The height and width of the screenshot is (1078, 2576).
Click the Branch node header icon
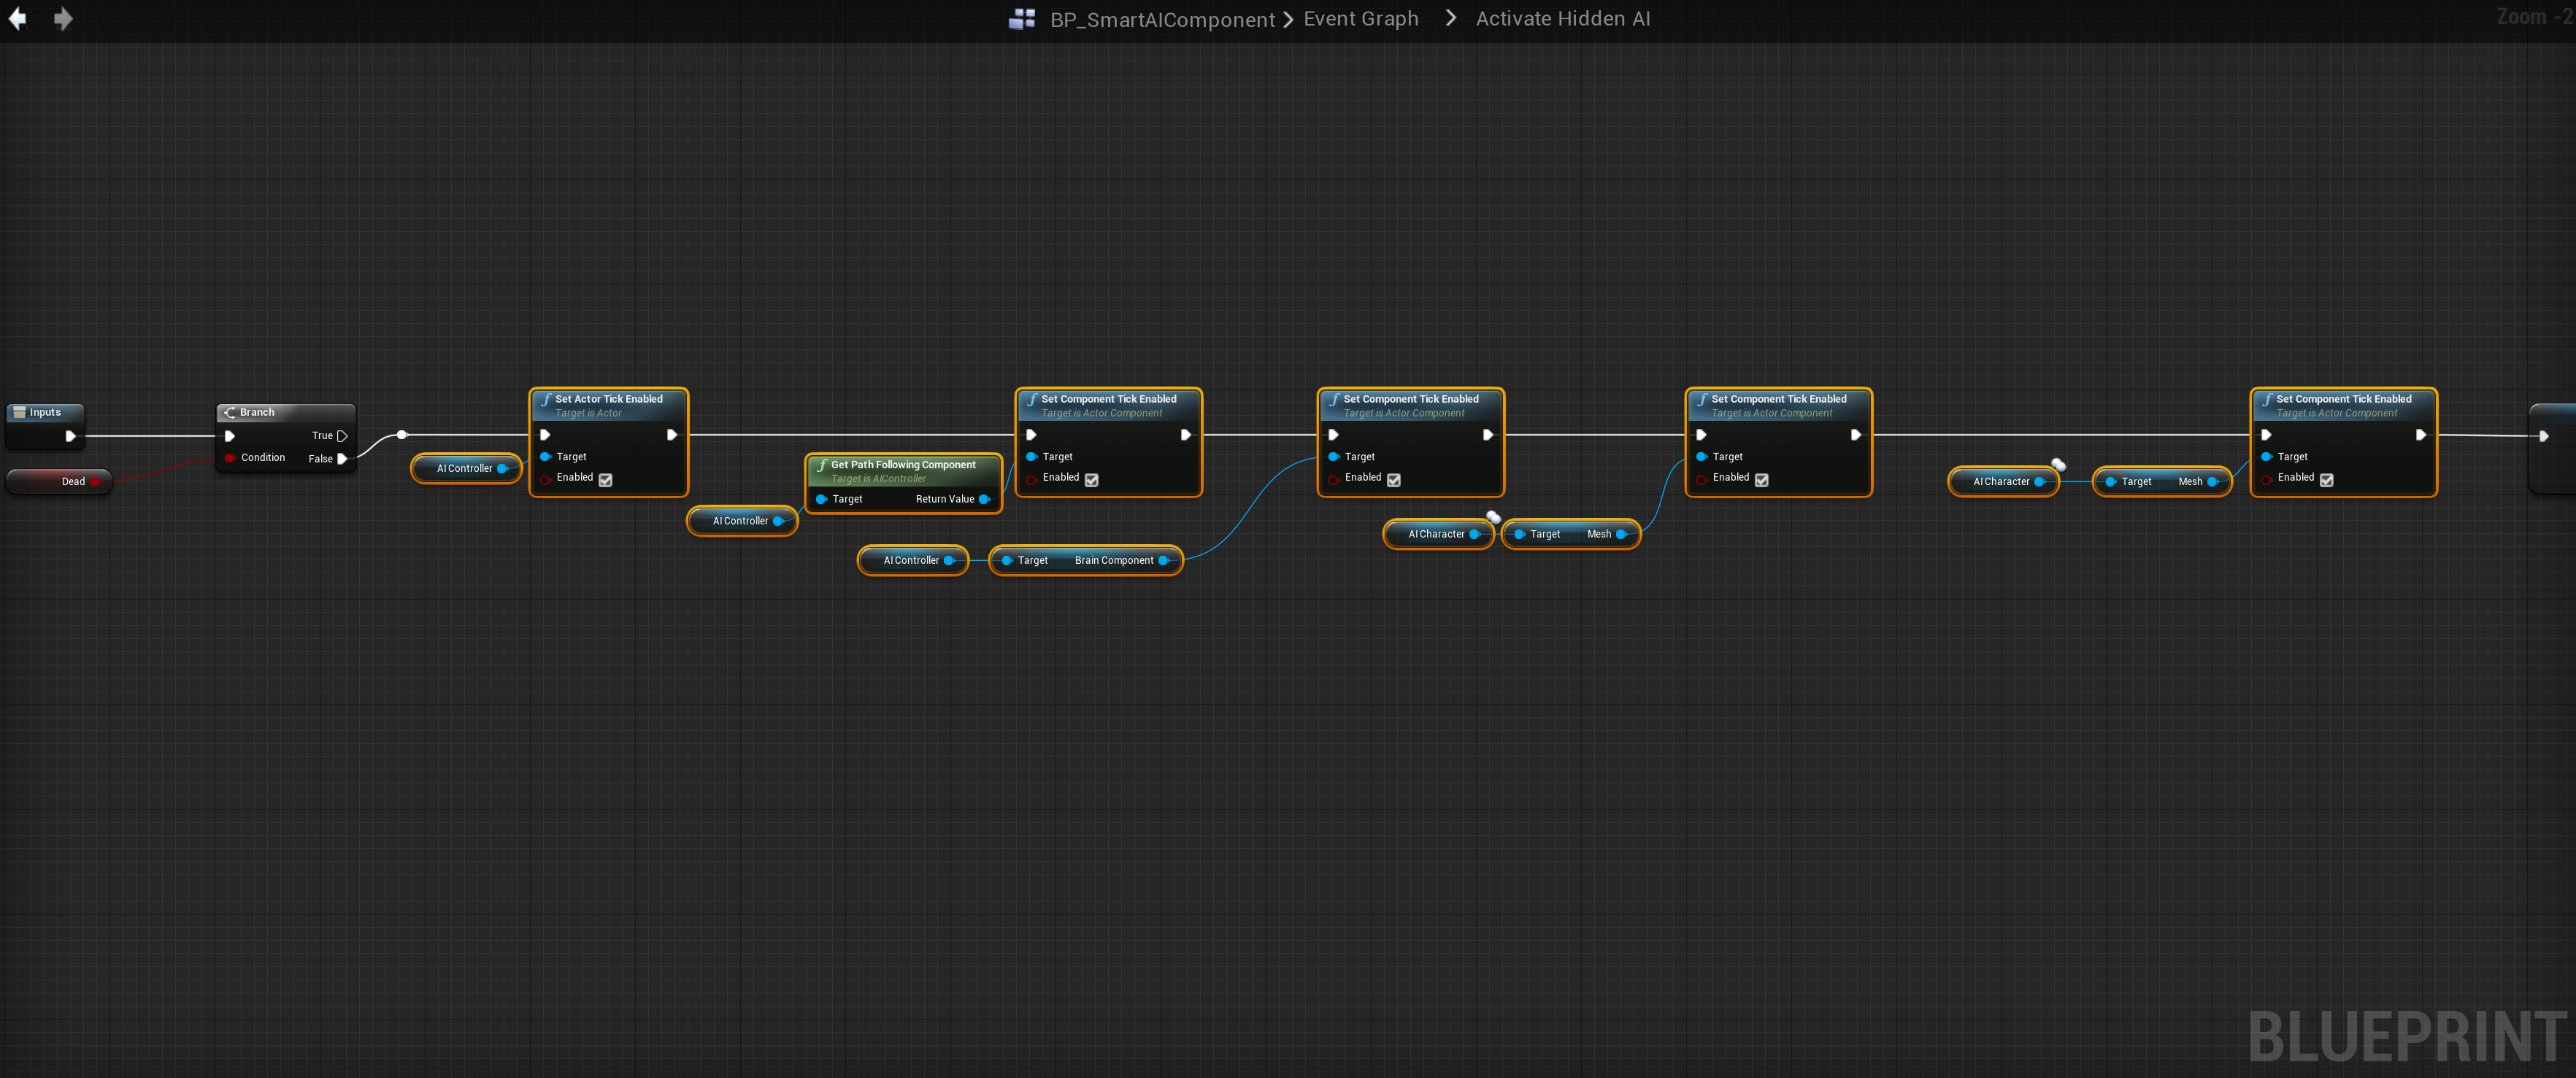click(229, 413)
